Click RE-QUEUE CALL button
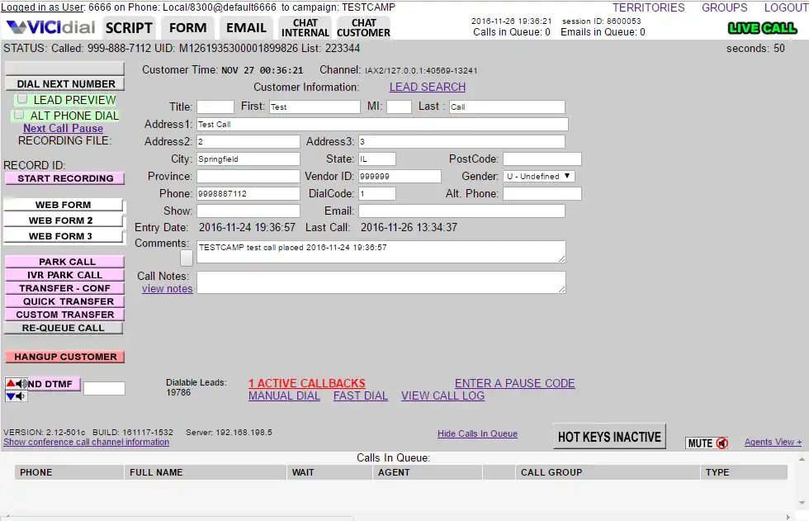Screen dimensions: 809x521 [x=64, y=328]
